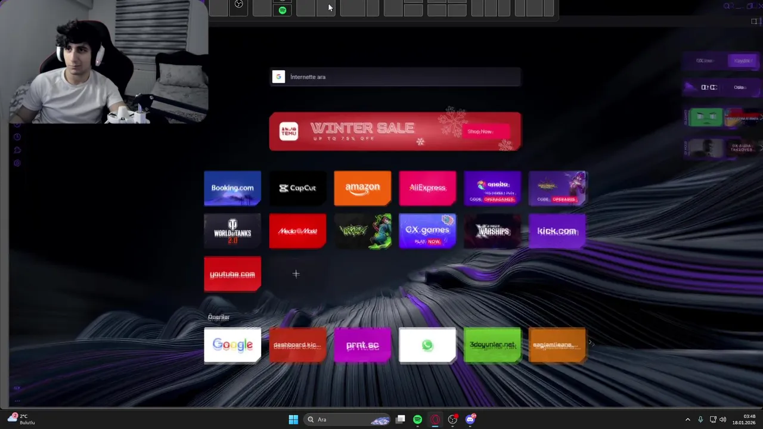Click the microphone tray icon
The height and width of the screenshot is (429, 763).
tap(700, 419)
